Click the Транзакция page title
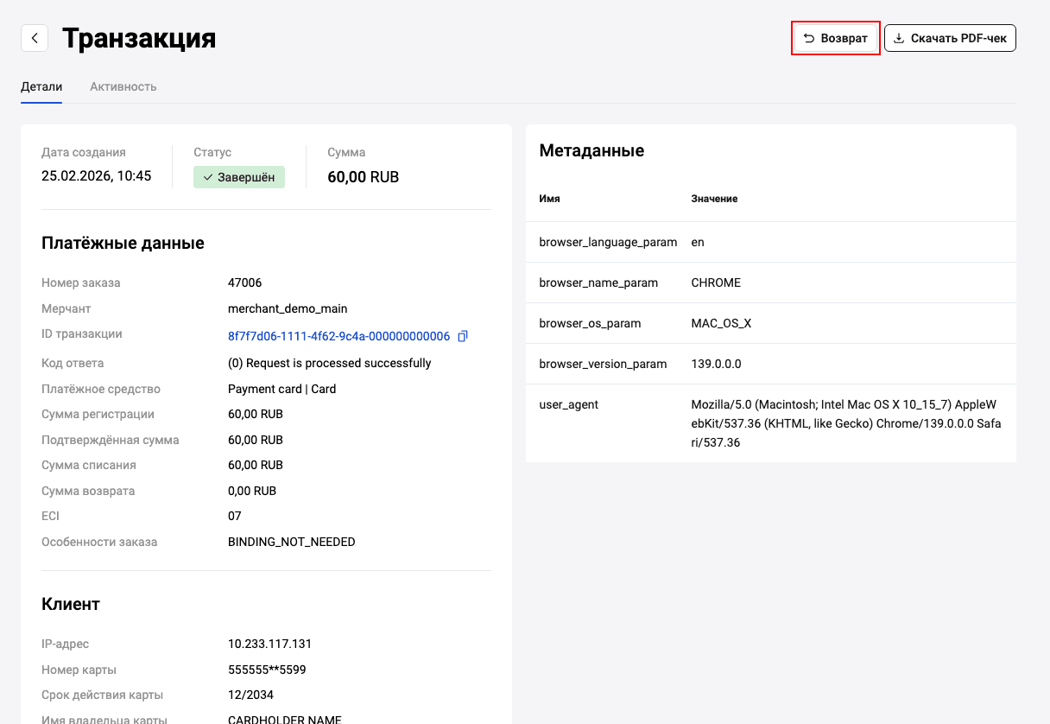This screenshot has width=1050, height=724. tap(139, 38)
